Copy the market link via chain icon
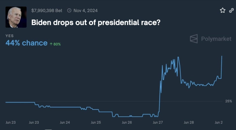Screen dimensions: 236x130 pyautogui.click(x=231, y=11)
